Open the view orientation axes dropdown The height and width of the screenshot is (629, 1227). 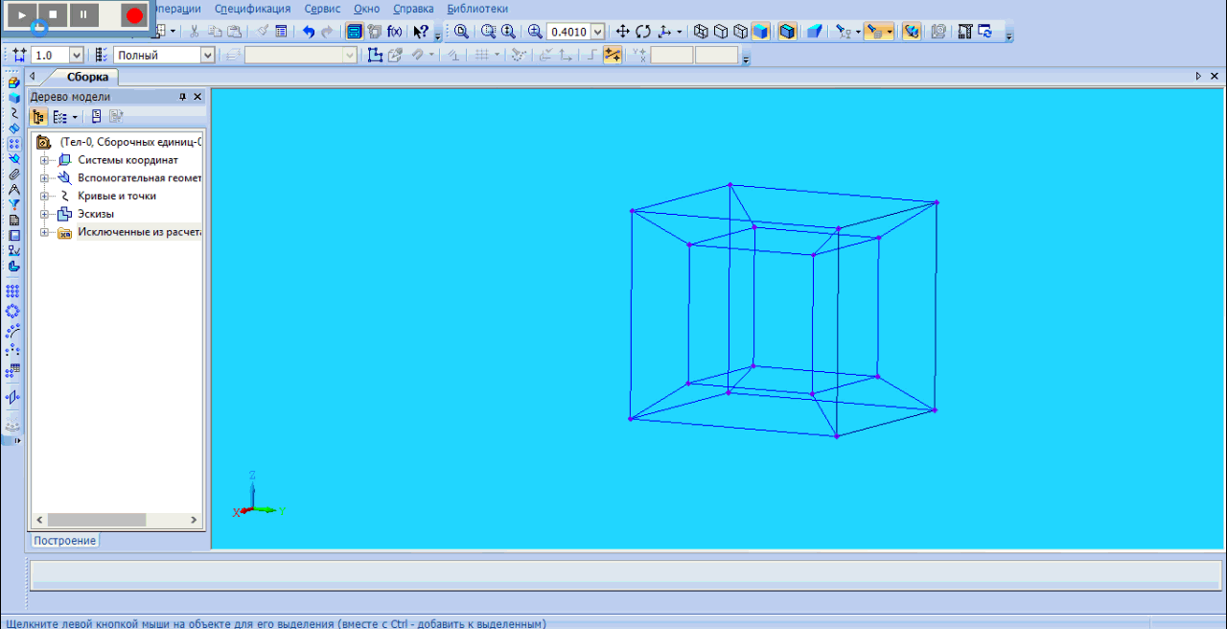point(680,32)
